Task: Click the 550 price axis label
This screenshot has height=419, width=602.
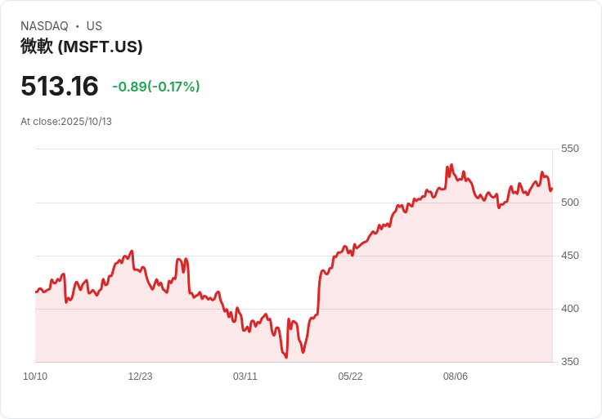Action: 569,149
